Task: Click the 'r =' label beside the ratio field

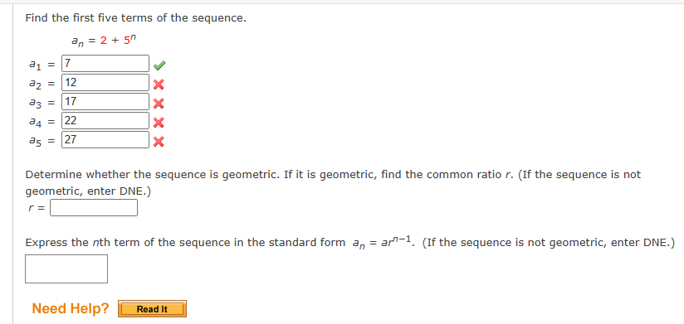Action: tap(37, 208)
